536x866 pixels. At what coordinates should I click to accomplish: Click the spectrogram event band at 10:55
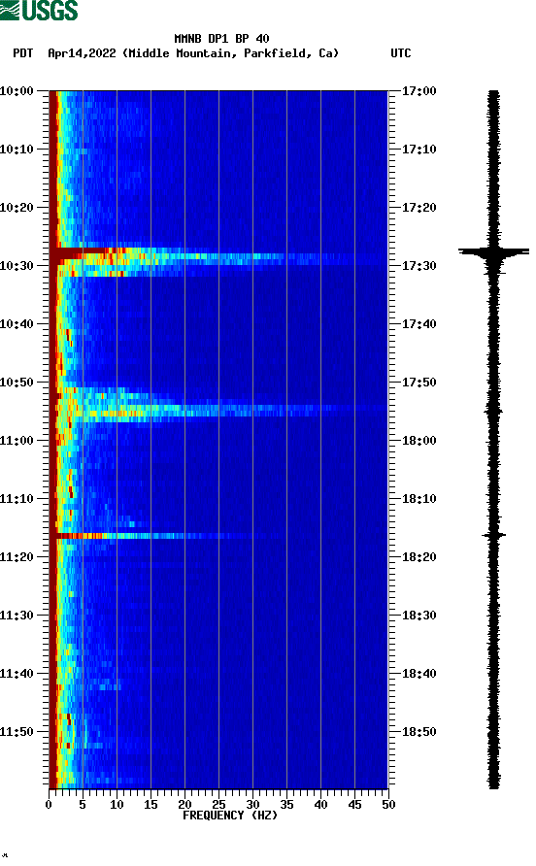coord(218,410)
